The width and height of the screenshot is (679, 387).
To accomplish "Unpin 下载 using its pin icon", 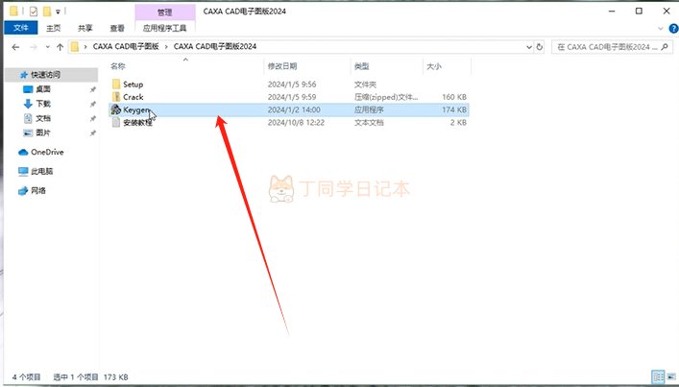I will click(x=92, y=105).
